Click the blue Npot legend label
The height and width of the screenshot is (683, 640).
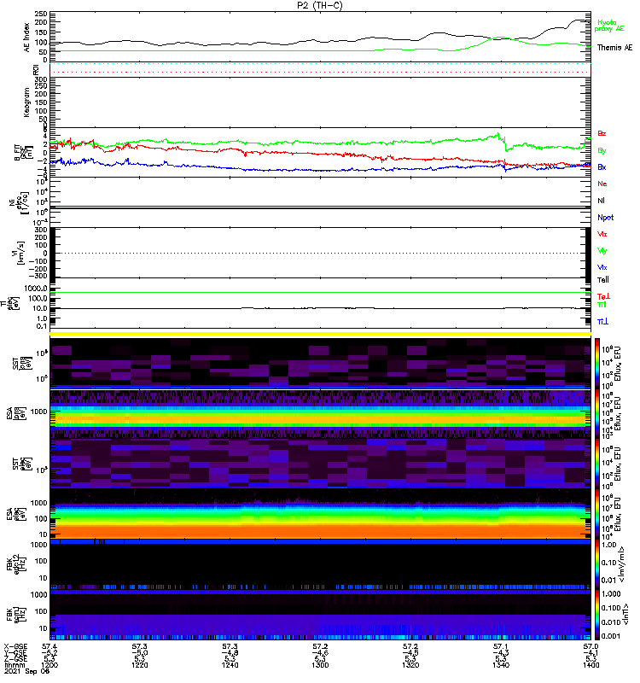click(x=606, y=218)
